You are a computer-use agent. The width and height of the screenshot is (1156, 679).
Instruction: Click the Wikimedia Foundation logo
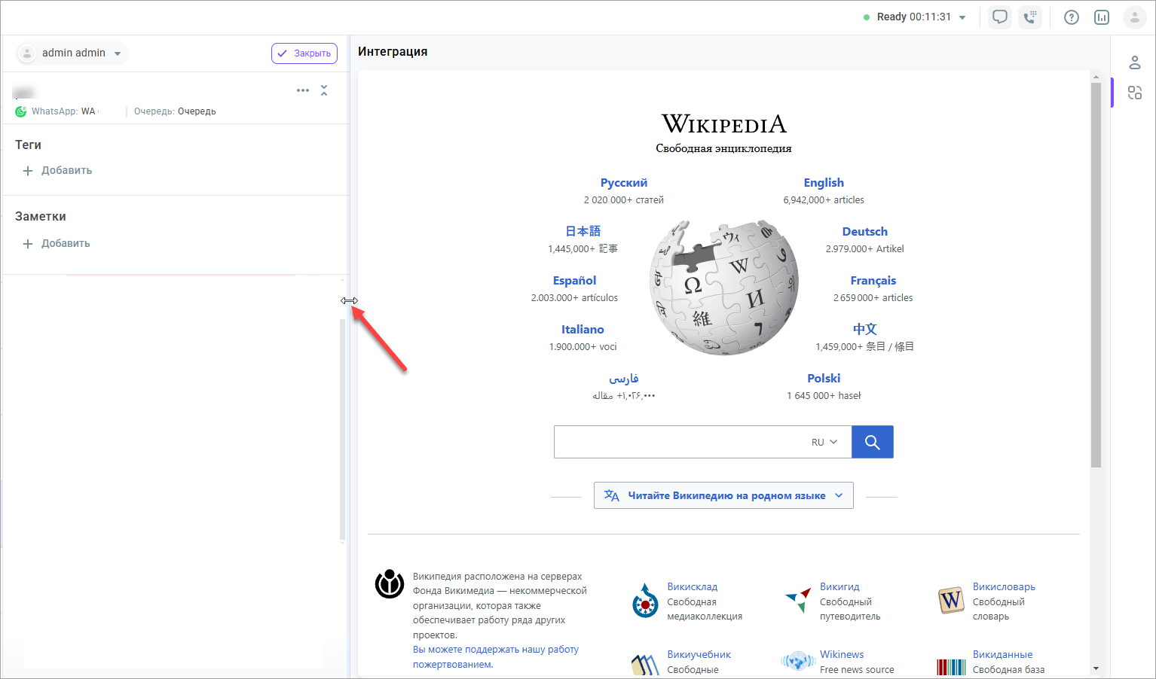click(x=390, y=583)
